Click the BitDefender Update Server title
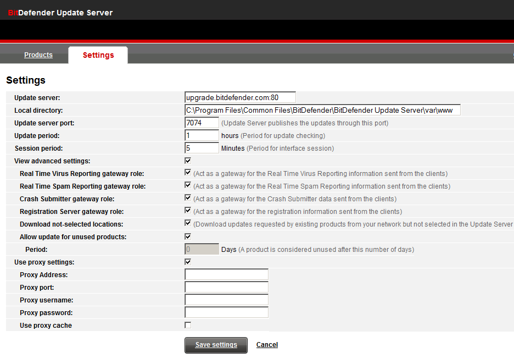Viewport: 514px width, 358px height. tap(60, 13)
